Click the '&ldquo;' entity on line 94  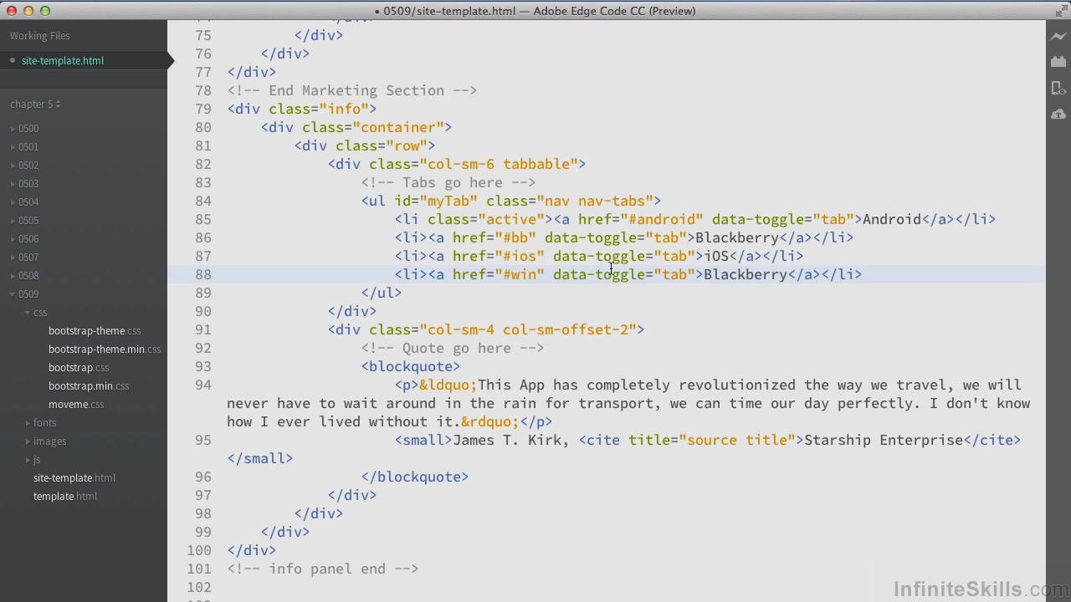pyautogui.click(x=448, y=385)
